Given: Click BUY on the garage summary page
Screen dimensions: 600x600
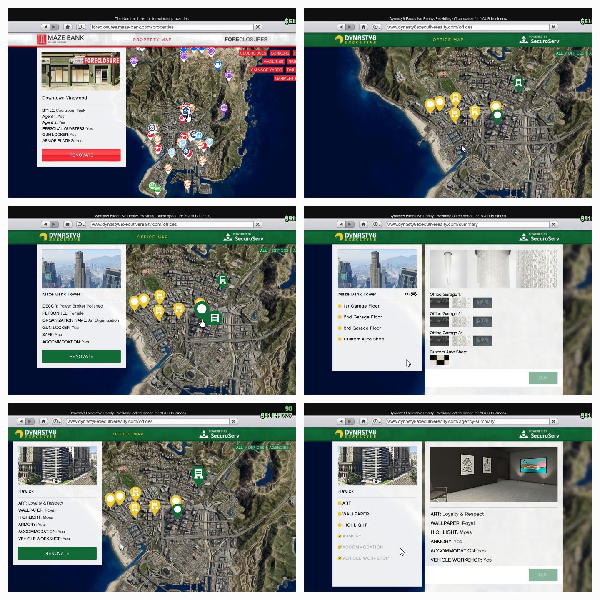Looking at the screenshot, I should [543, 378].
